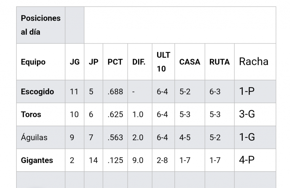
Task: Select the 1.0 difference cell for Toros
Action: [138, 115]
